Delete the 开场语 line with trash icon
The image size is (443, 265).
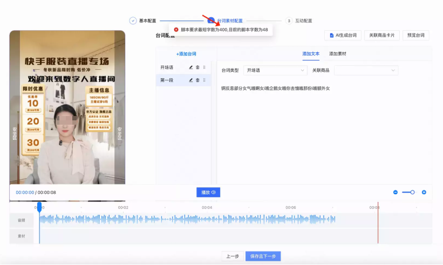pos(197,67)
